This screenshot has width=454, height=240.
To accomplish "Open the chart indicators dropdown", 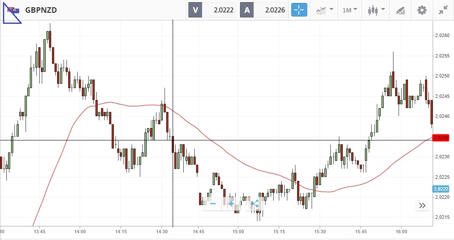I will point(324,10).
